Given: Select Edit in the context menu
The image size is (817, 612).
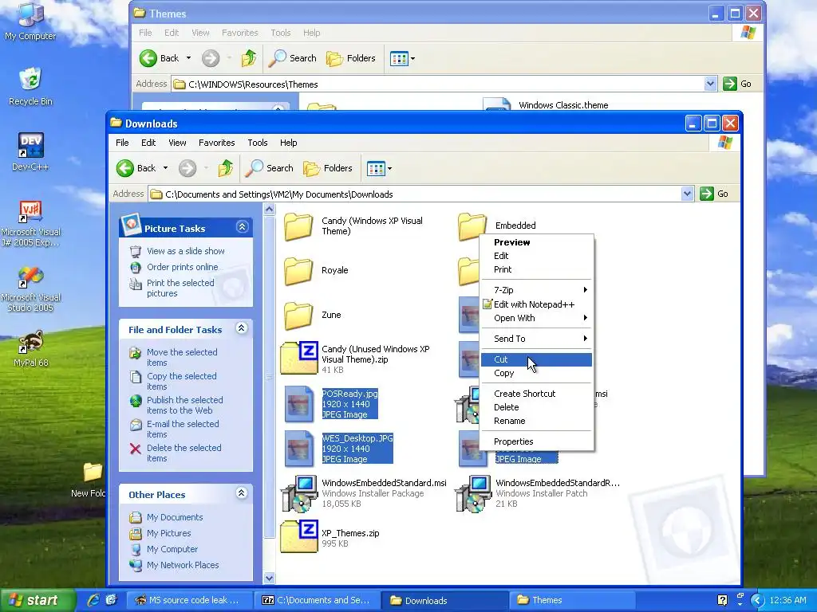Looking at the screenshot, I should pyautogui.click(x=536, y=256).
